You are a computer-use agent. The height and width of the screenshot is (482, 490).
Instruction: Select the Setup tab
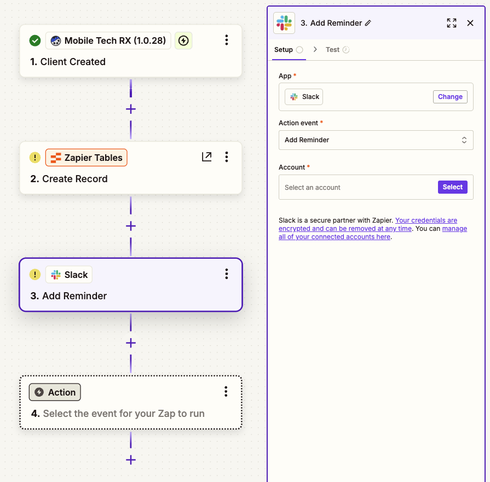(x=284, y=49)
